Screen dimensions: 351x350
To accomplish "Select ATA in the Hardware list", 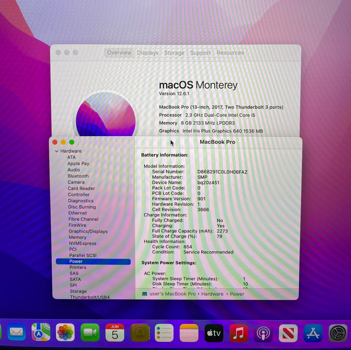I will (x=71, y=157).
